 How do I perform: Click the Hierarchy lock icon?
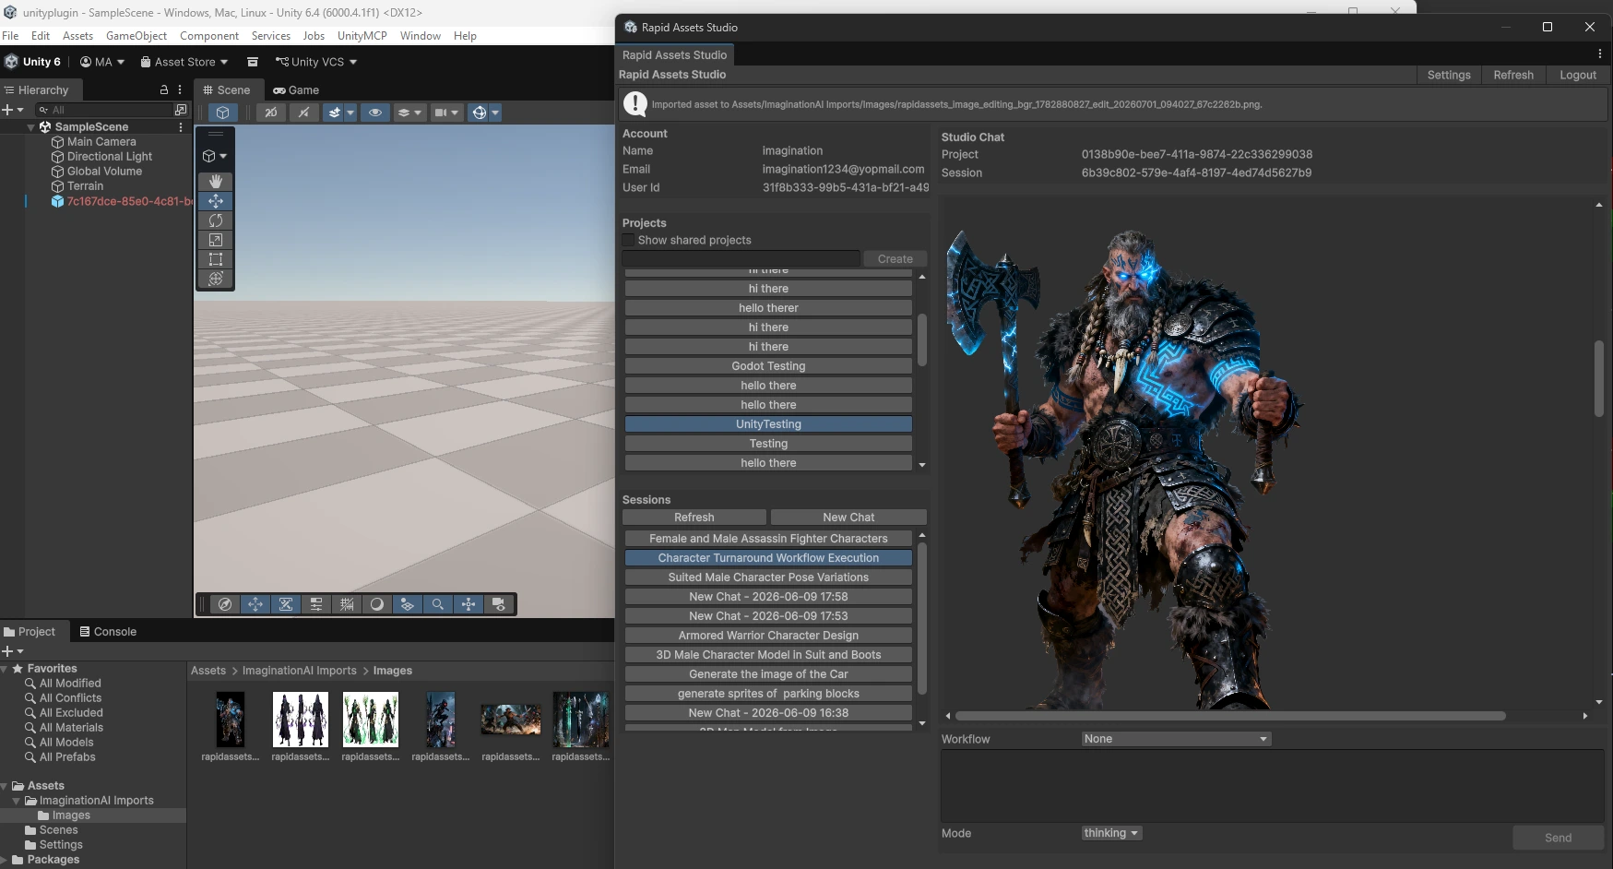164,90
